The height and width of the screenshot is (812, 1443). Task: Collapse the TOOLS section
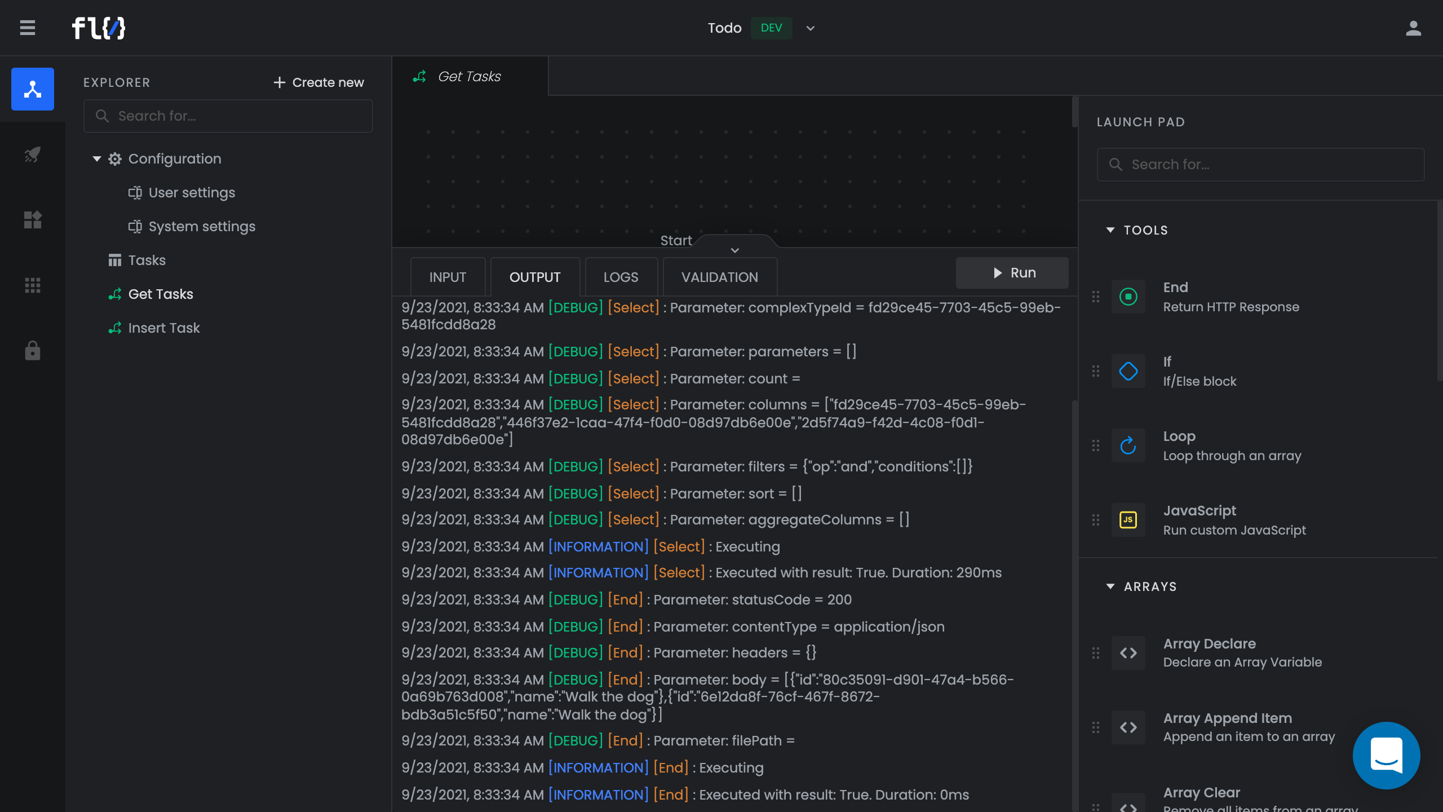click(1110, 230)
